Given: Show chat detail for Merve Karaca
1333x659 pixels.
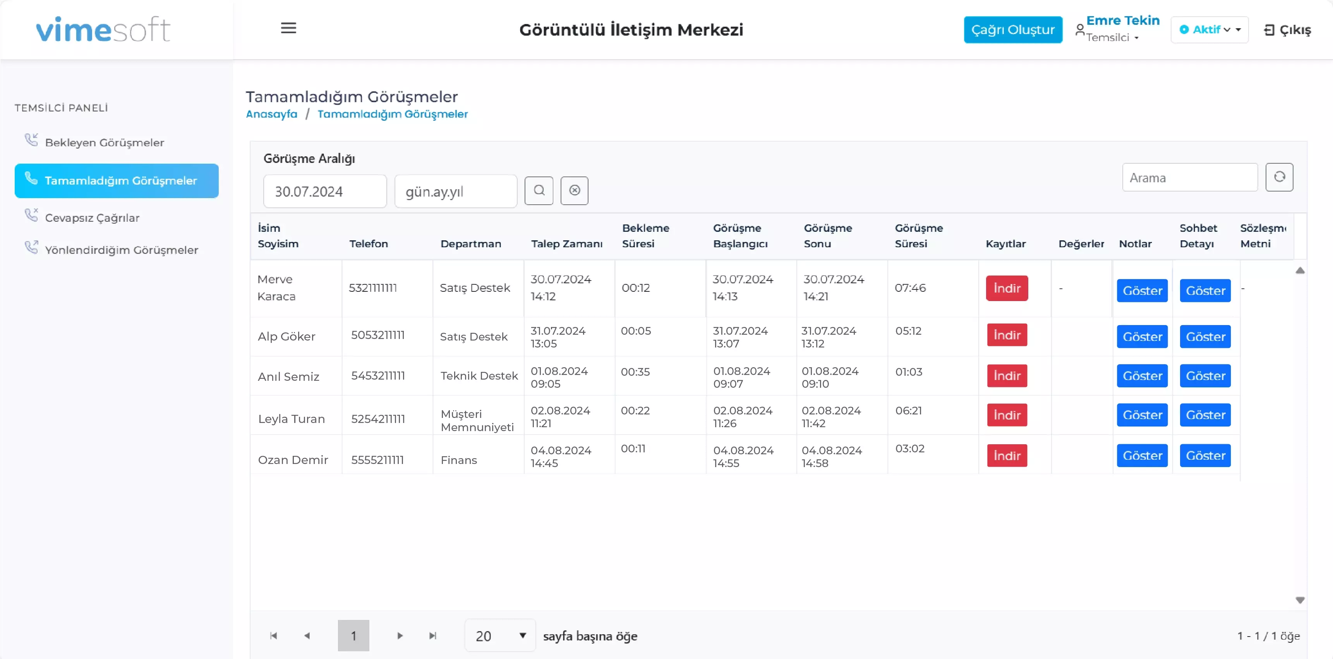Looking at the screenshot, I should point(1205,291).
